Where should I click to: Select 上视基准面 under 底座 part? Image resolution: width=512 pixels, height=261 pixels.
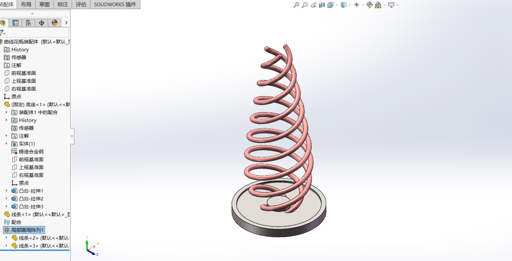pyautogui.click(x=27, y=167)
